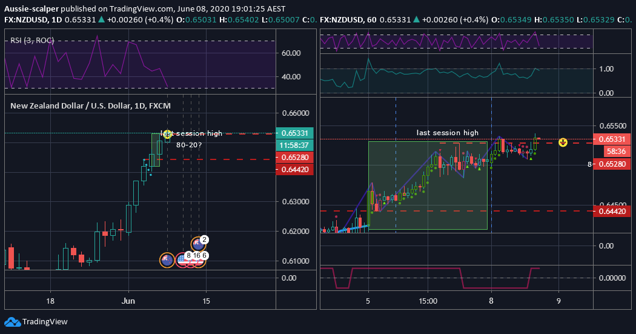Screen dimensions: 636x334
Task: Click the 0.65500 axis value on the right chart
Action: (612, 126)
